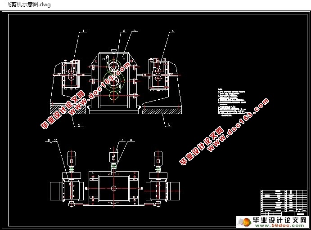Click the large www.doc163.com watermark on right
311x230 pixels.
point(224,132)
